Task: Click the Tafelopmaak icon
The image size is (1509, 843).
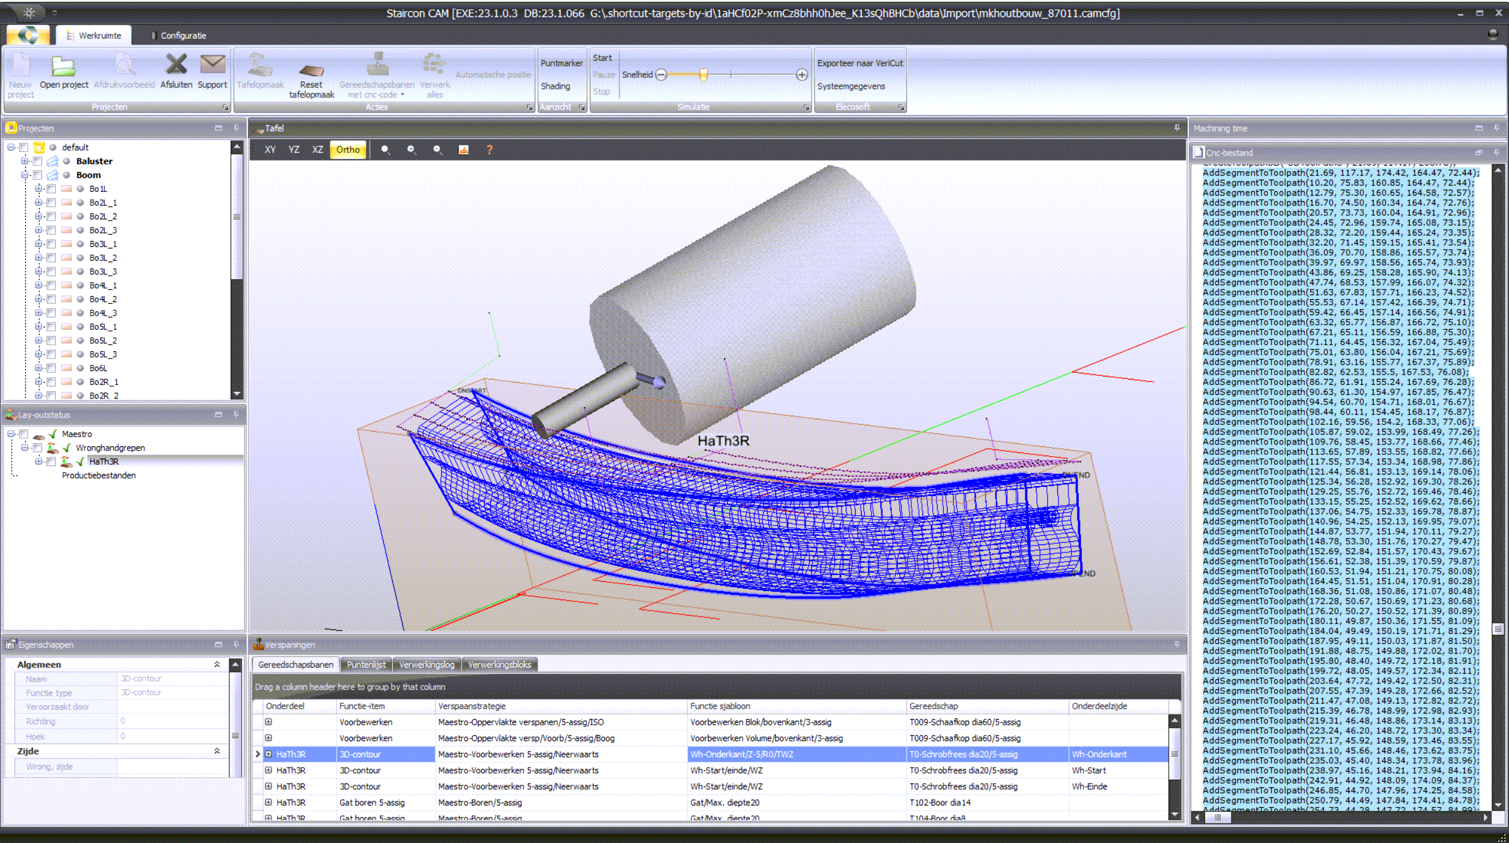Action: point(260,65)
